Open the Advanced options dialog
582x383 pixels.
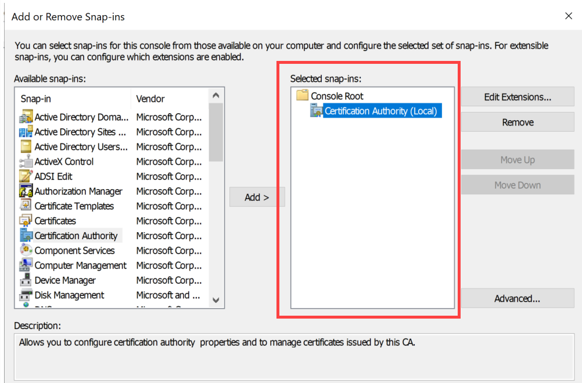516,298
